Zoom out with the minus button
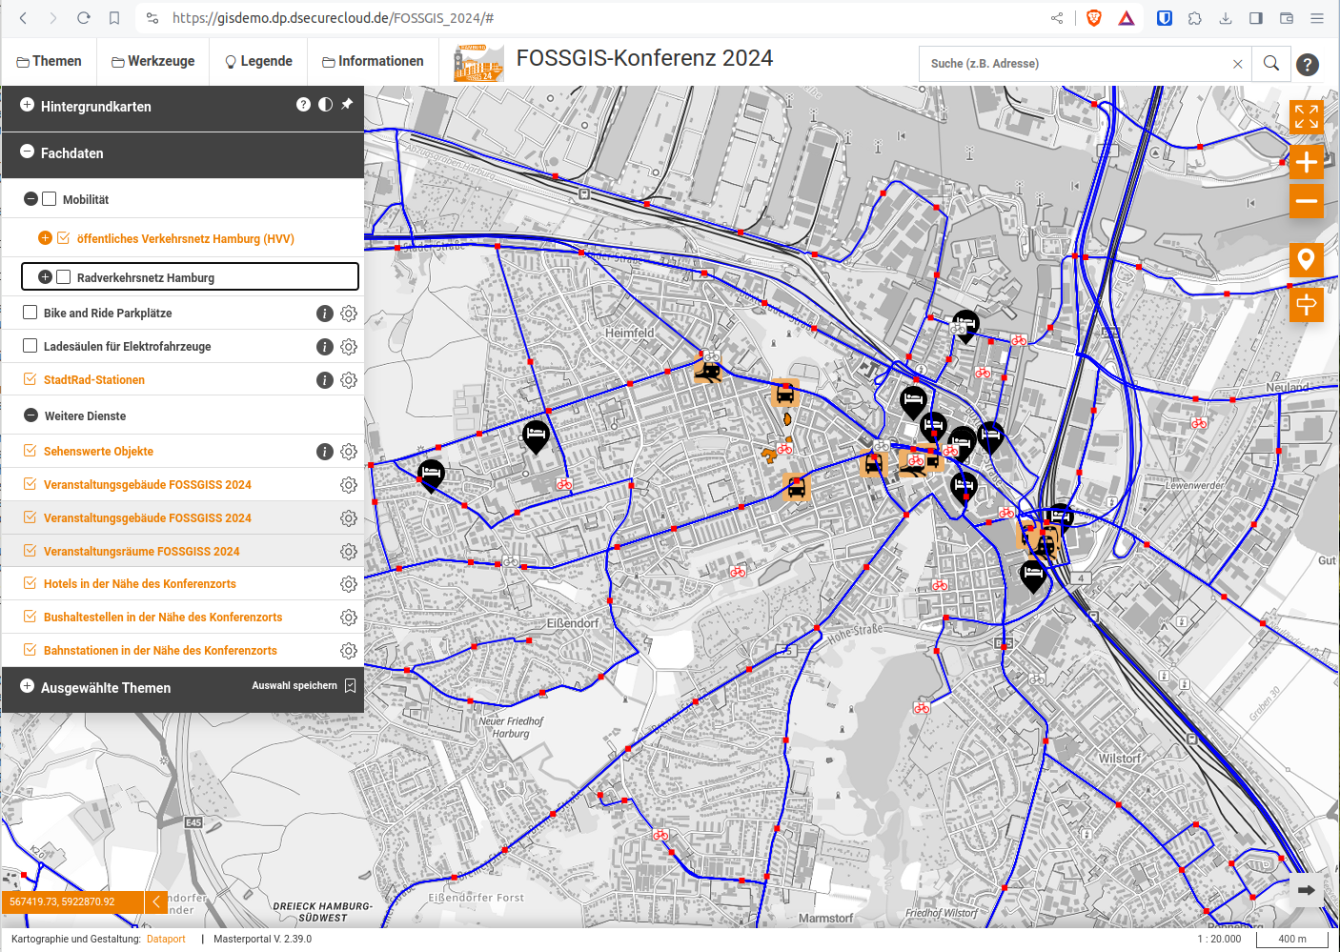 point(1306,201)
